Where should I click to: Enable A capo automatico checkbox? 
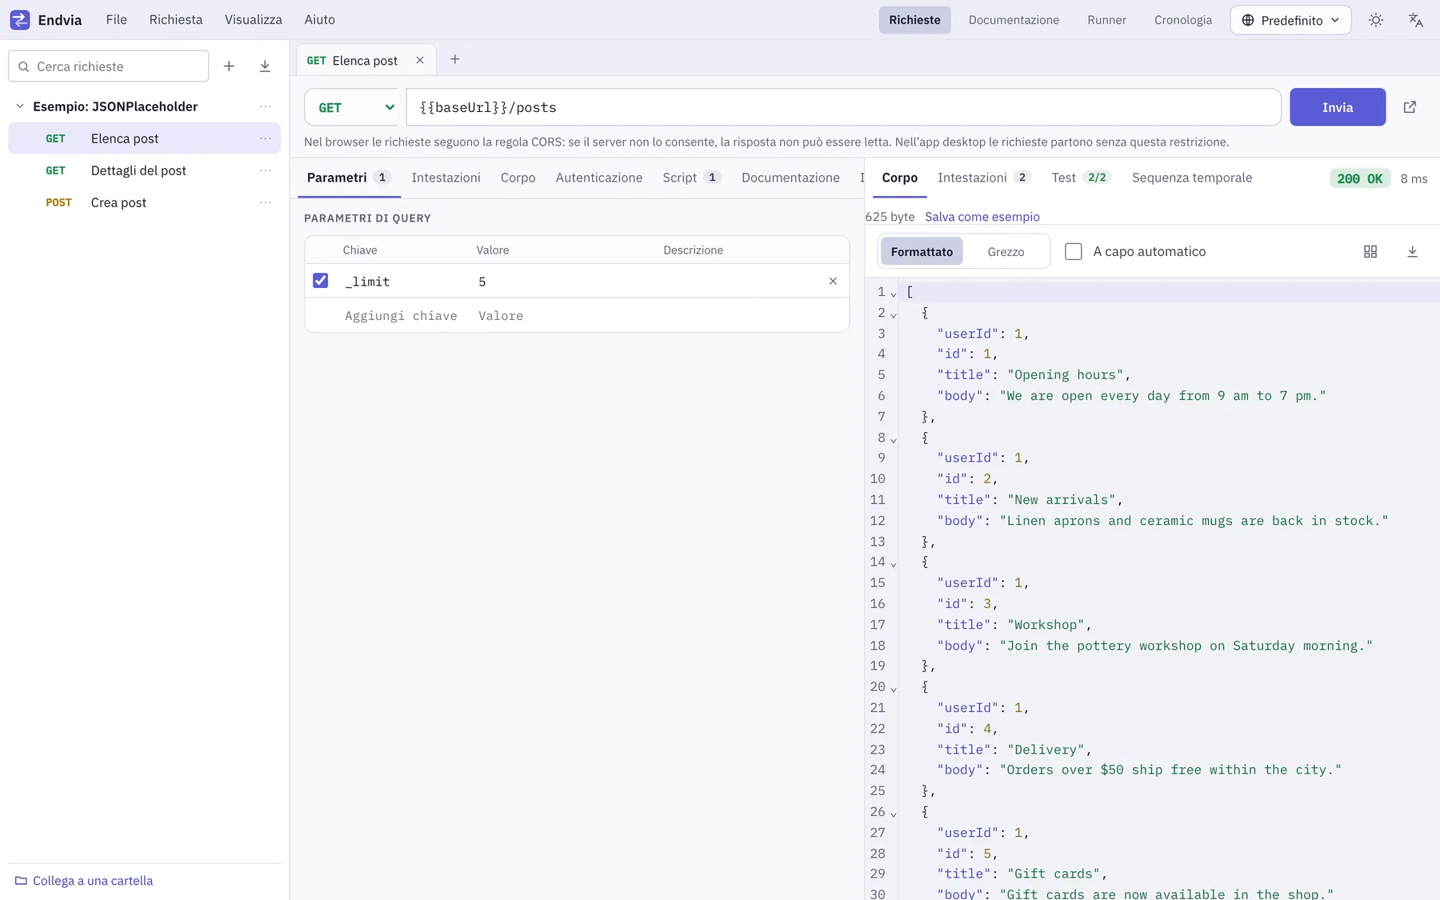pos(1074,251)
